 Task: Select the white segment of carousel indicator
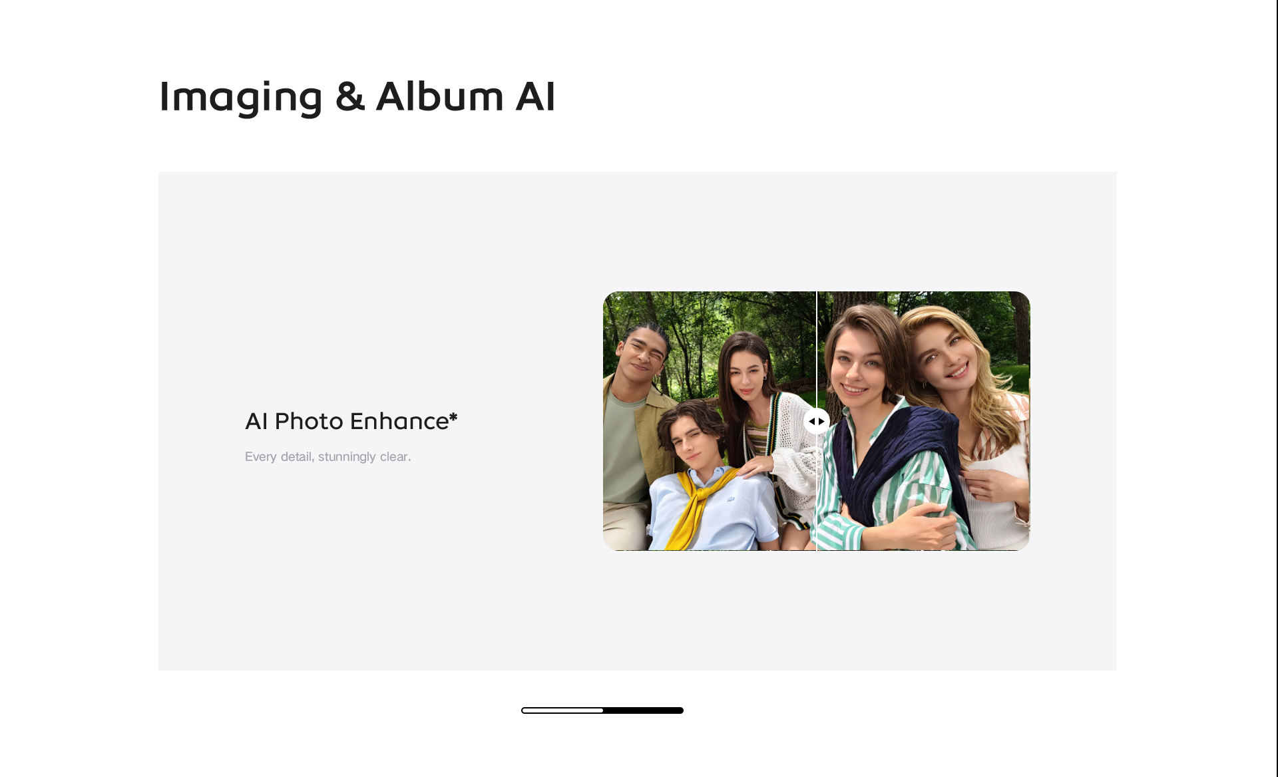(x=562, y=710)
